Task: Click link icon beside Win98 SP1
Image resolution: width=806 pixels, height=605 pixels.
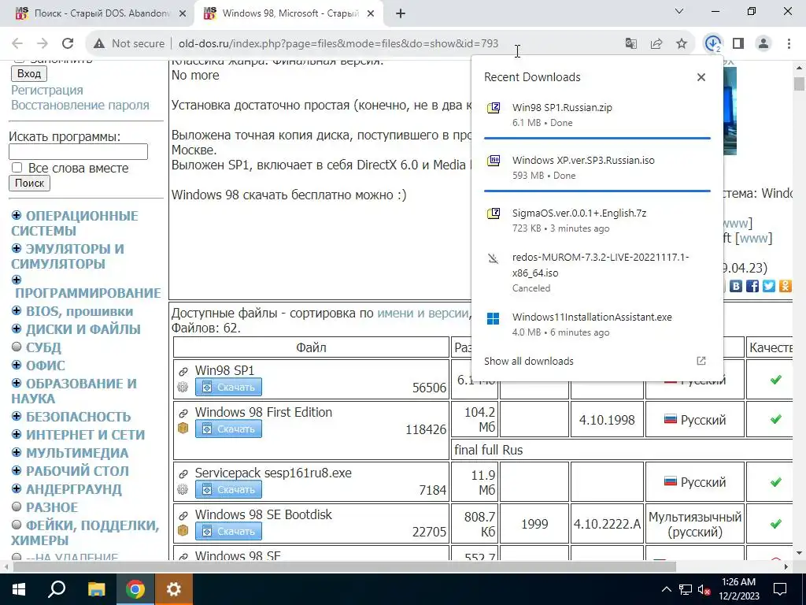Action: pyautogui.click(x=183, y=372)
